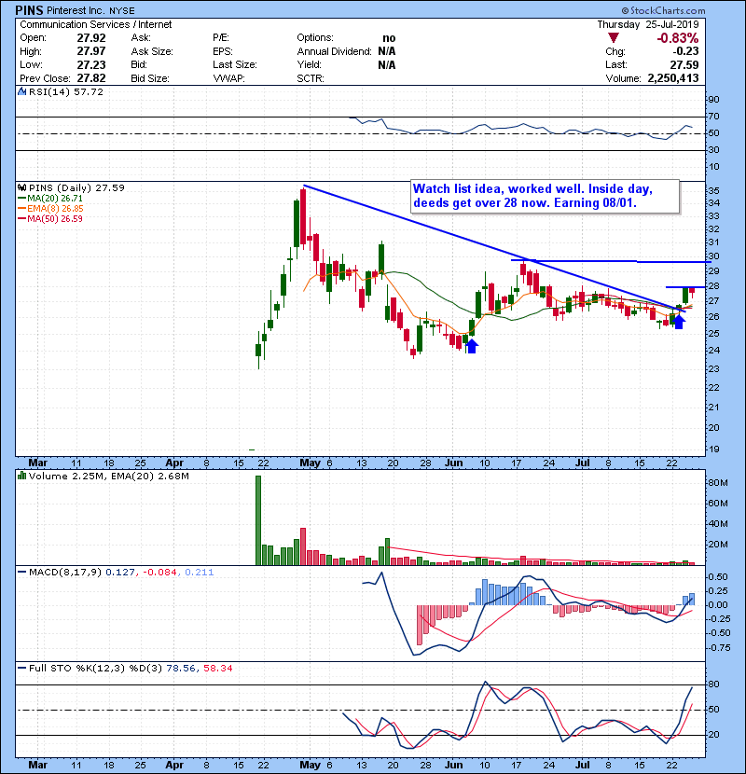This screenshot has height=774, width=746.
Task: Click the PINS (Daily) candlestick icon
Action: tap(21, 187)
